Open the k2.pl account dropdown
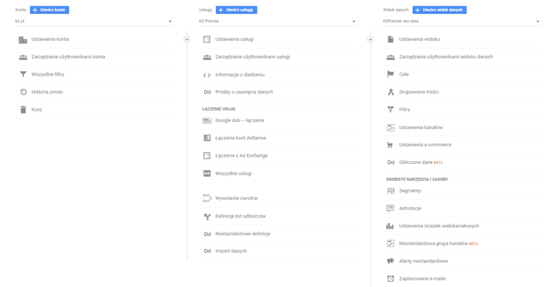Viewport: 544px width, 287px height. point(94,22)
